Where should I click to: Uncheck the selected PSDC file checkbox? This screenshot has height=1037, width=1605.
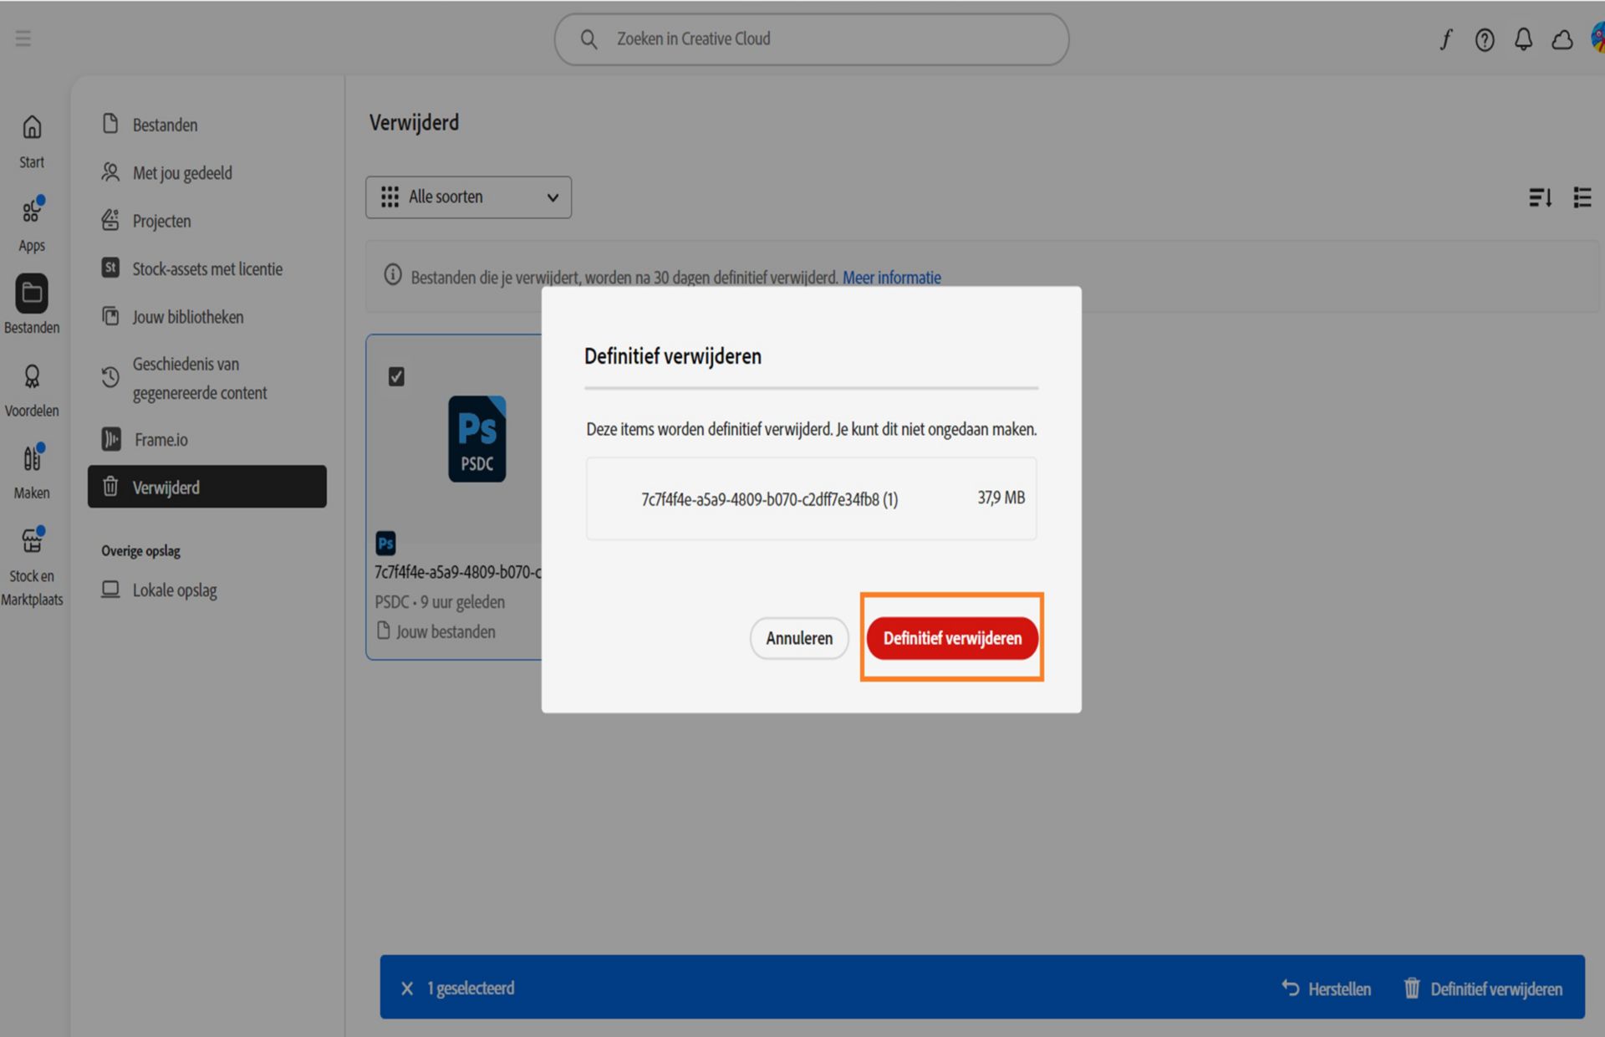pos(396,376)
